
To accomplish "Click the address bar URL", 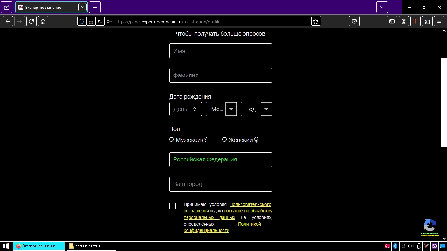I will pyautogui.click(x=168, y=22).
